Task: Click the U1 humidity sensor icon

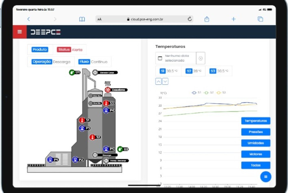Action: pos(72,73)
